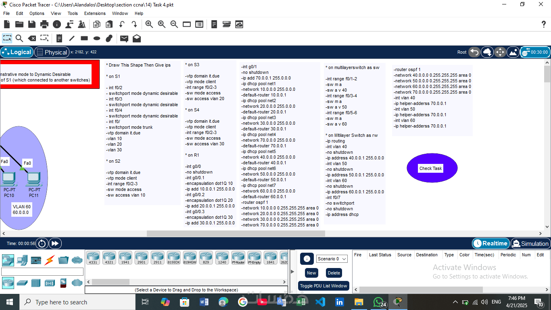Switch to Realtime mode
The image size is (551, 310).
(x=490, y=243)
